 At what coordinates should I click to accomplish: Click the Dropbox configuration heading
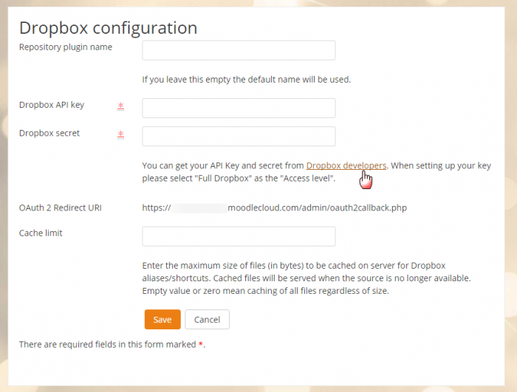pyautogui.click(x=108, y=28)
